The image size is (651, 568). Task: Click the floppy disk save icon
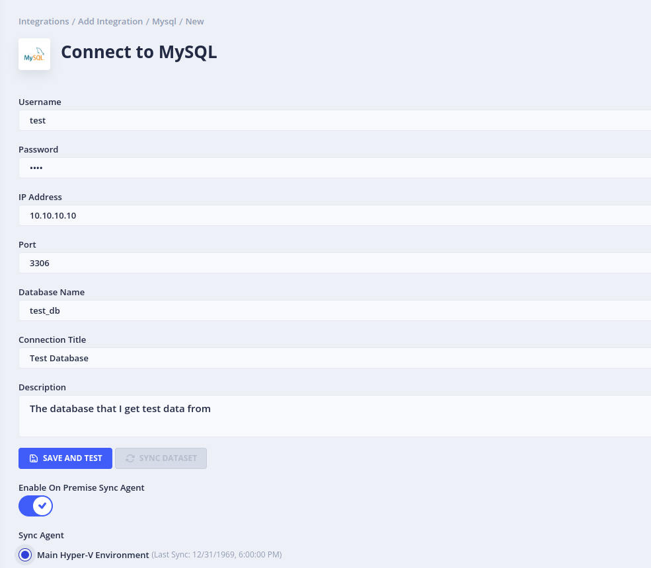34,458
